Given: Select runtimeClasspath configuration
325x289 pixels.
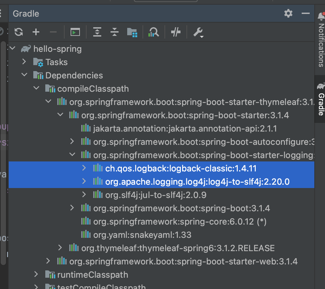Looking at the screenshot, I should click(162, 275).
